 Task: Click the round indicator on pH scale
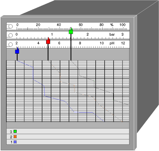[11, 44]
